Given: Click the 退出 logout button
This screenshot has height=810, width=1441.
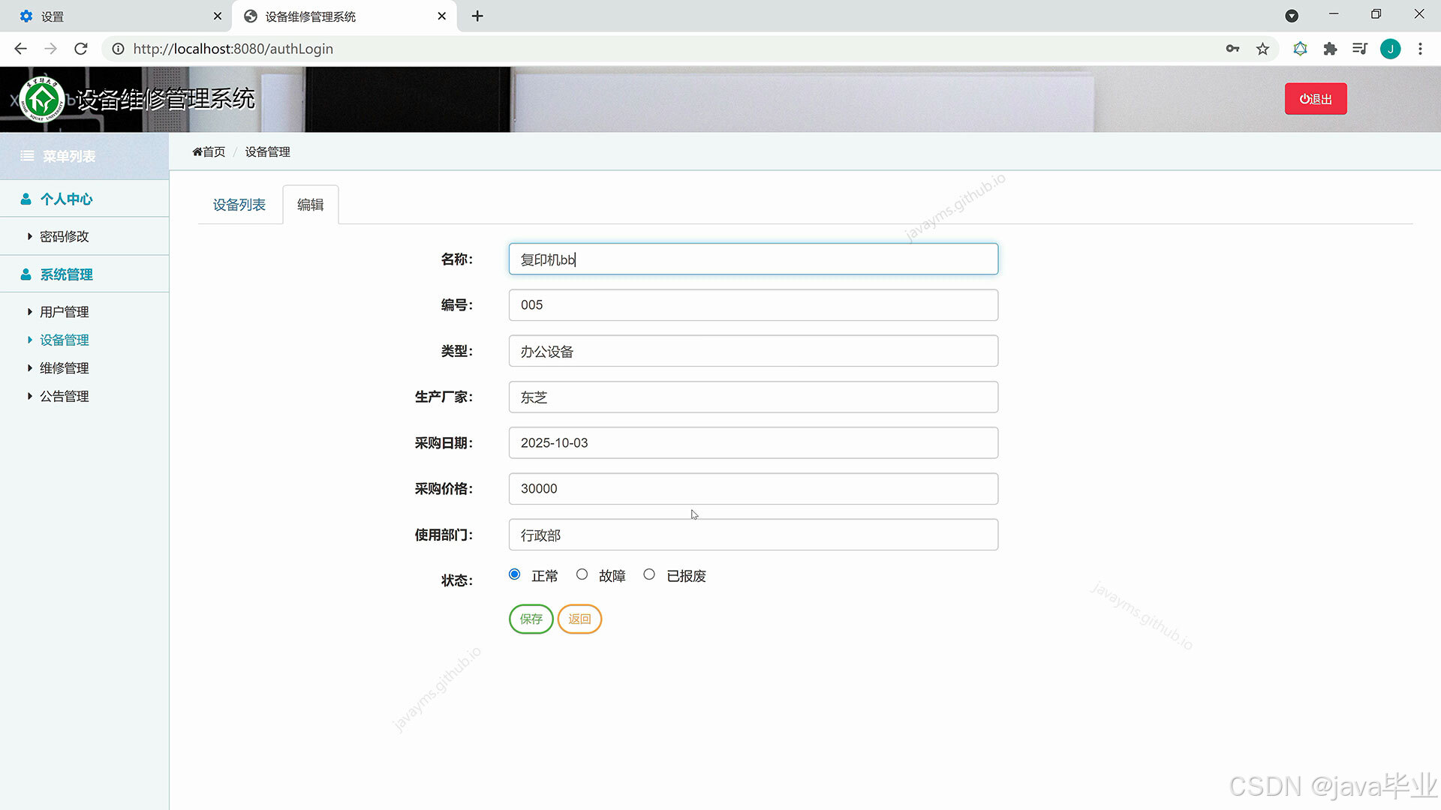Looking at the screenshot, I should [x=1316, y=99].
